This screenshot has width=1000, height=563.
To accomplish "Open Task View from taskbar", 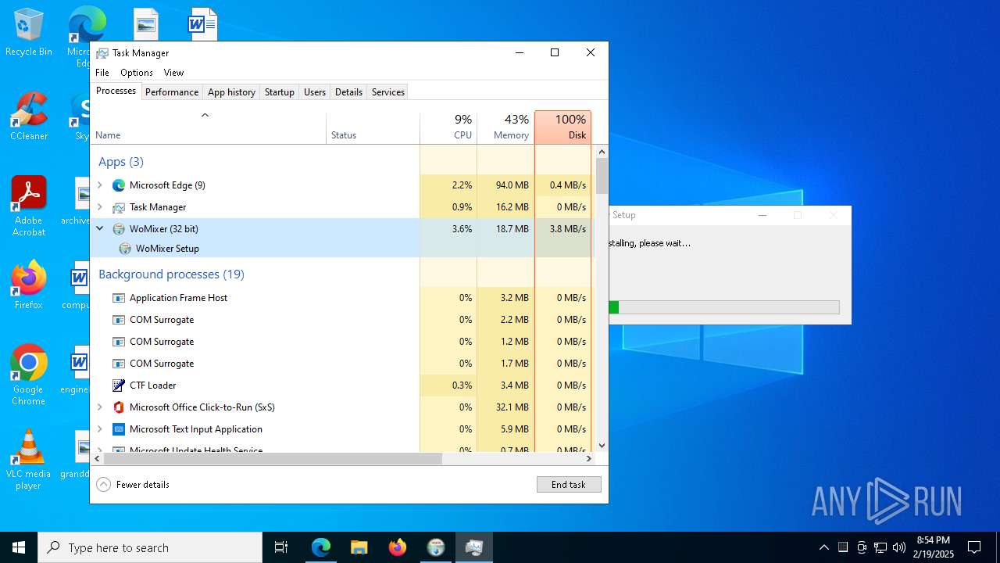I will [x=281, y=547].
